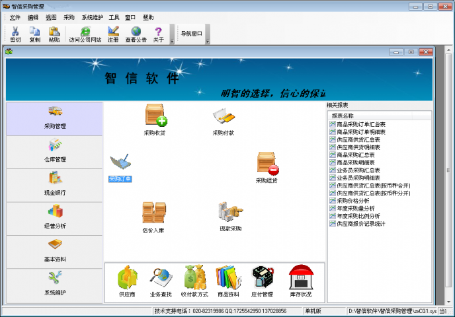Click the 导航窗口 button
This screenshot has height=317, width=455.
coord(192,33)
